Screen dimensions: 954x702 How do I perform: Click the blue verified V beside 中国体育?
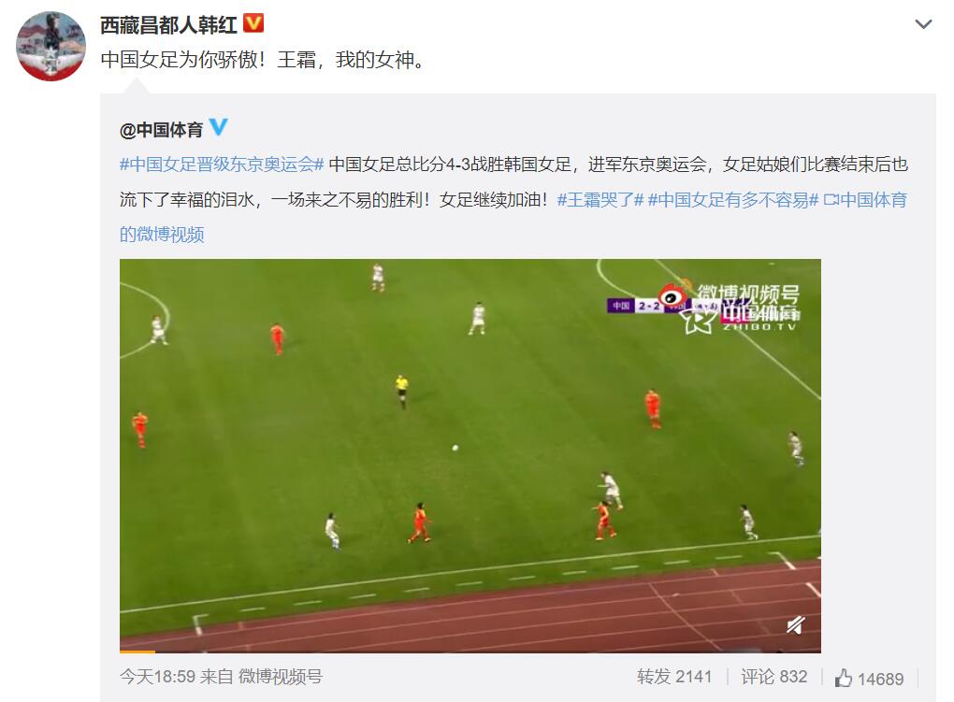(x=219, y=127)
